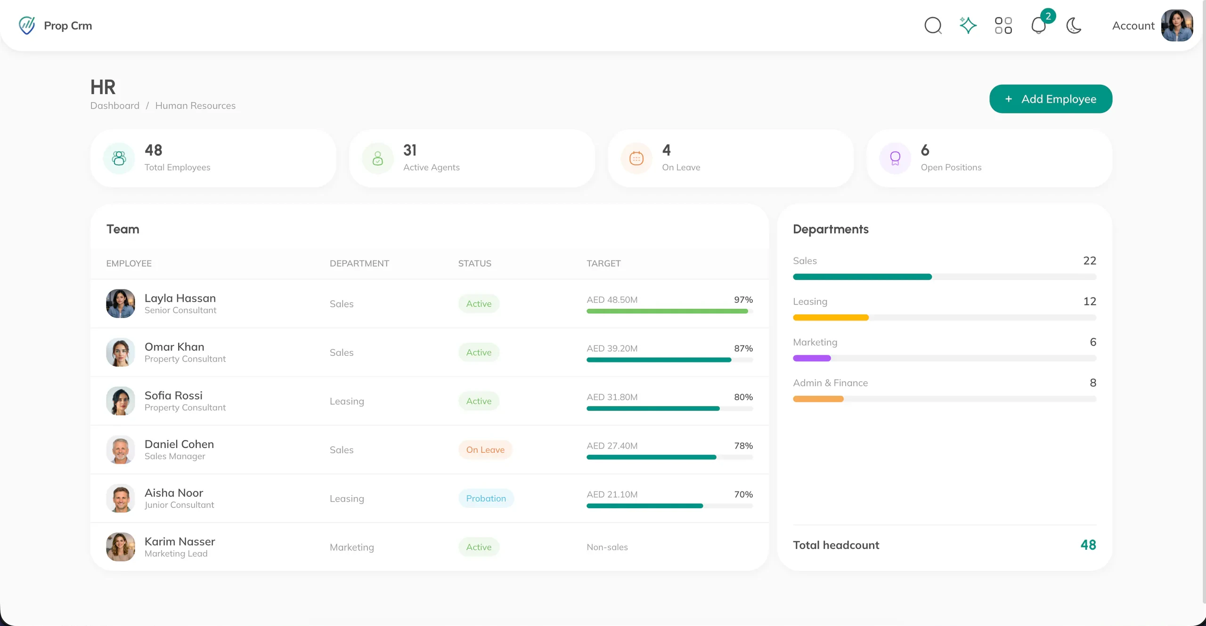Select the 6 Open Positions value

pos(925,150)
